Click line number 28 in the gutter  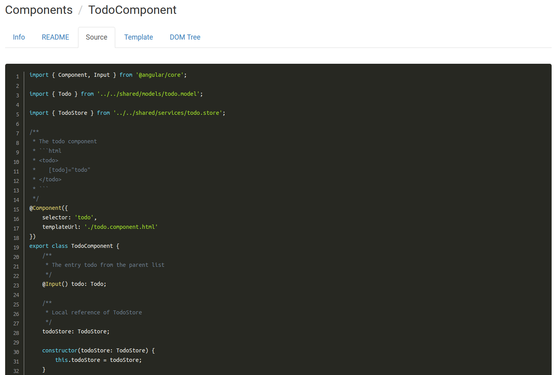point(16,333)
